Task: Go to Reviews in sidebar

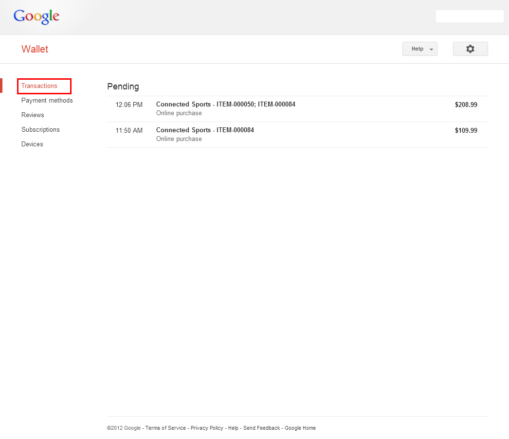Action: (x=33, y=115)
